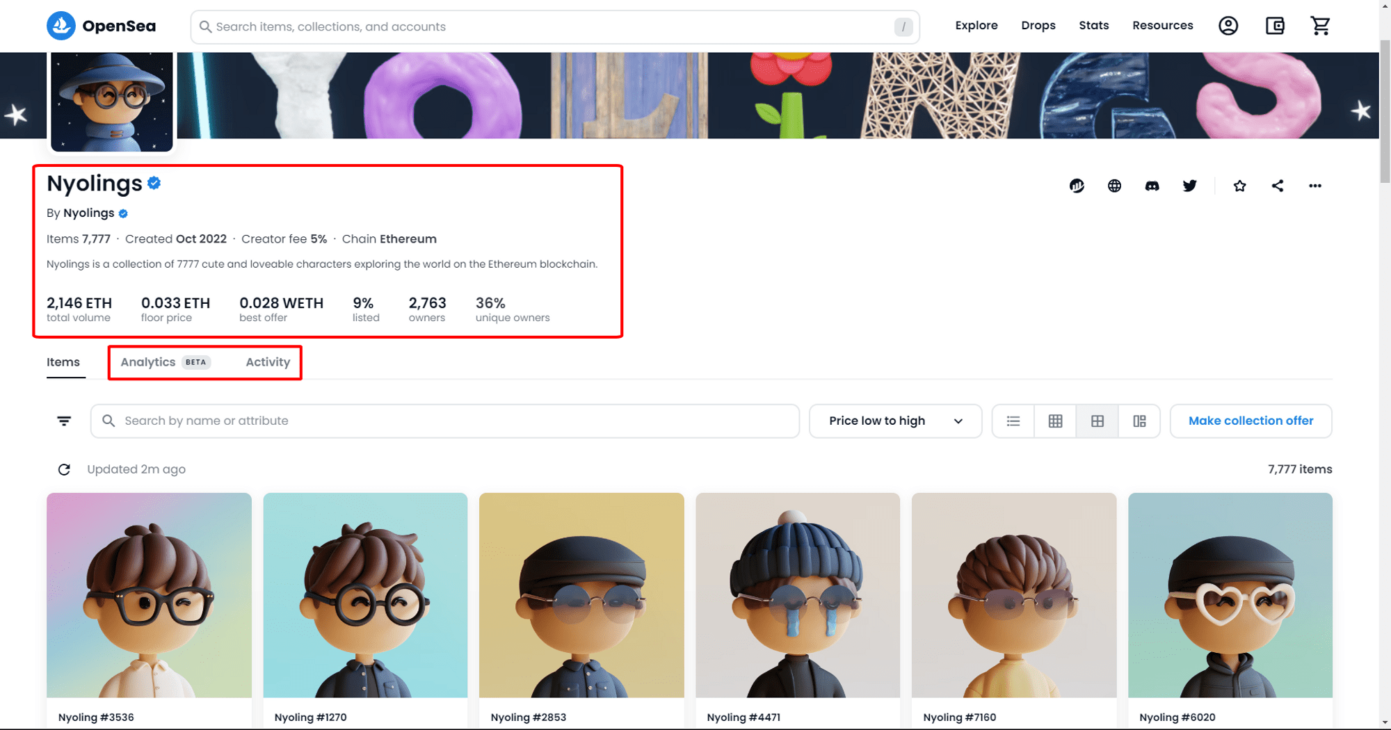Open the Analytics tab
The width and height of the screenshot is (1391, 730).
tap(148, 362)
